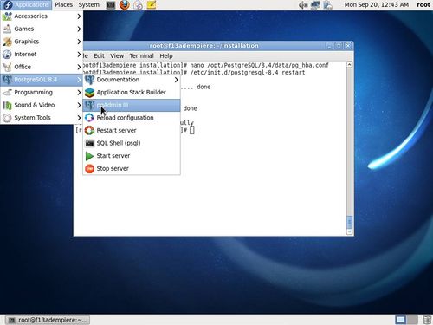Image resolution: width=433 pixels, height=325 pixels.
Task: Open System Tools submenu
Action: tap(42, 118)
